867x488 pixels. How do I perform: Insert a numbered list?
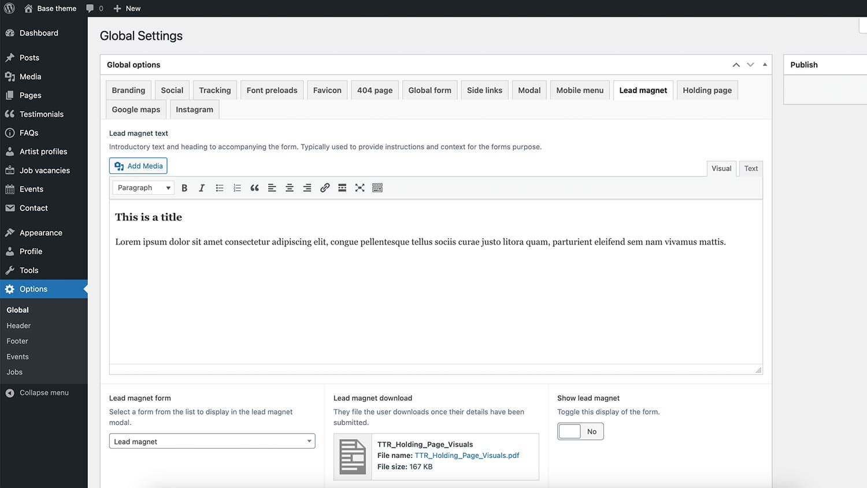pyautogui.click(x=237, y=188)
